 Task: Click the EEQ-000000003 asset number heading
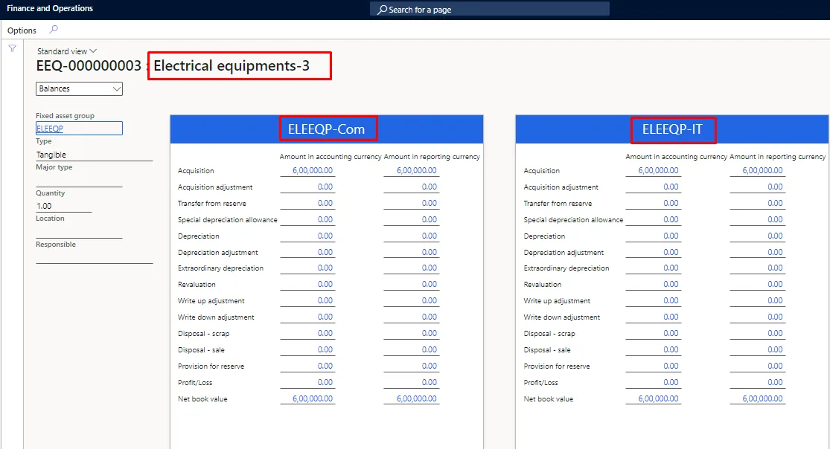[x=89, y=66]
